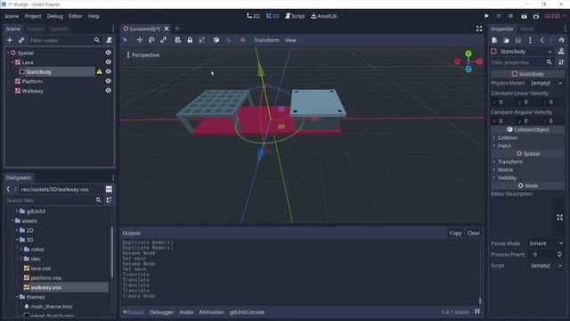Image resolution: width=570 pixels, height=321 pixels.
Task: Click the Stop scene button
Action: [x=510, y=16]
